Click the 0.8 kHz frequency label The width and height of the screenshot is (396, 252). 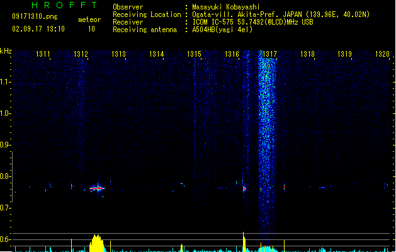tap(5, 176)
